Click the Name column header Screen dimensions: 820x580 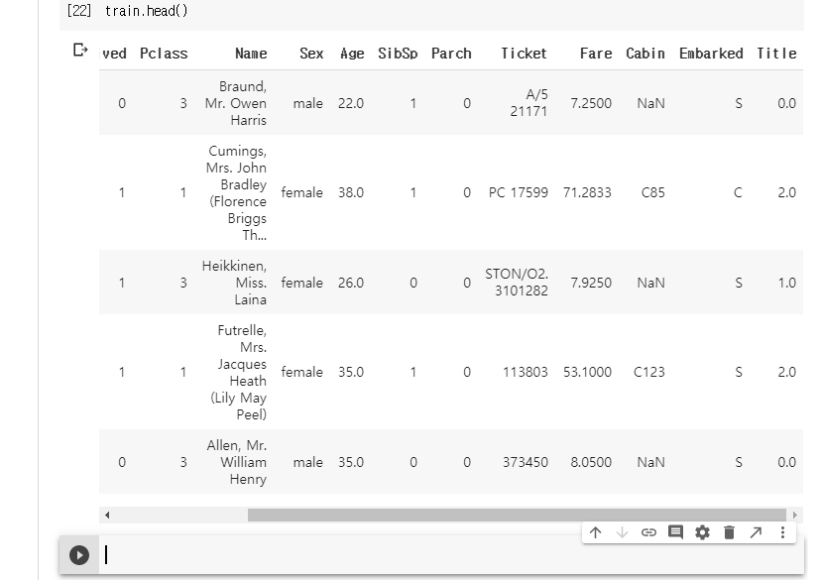pos(251,54)
